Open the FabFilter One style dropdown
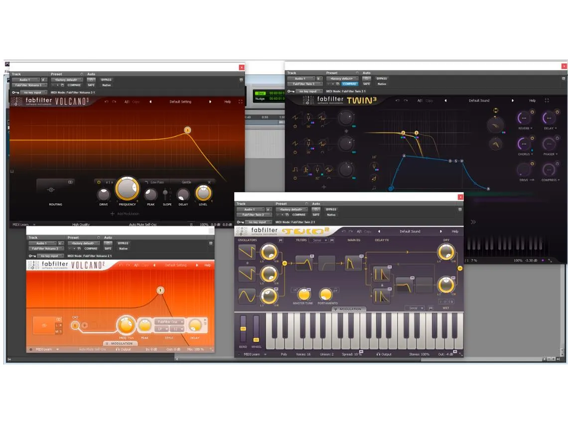The height and width of the screenshot is (426, 568). pos(169,322)
